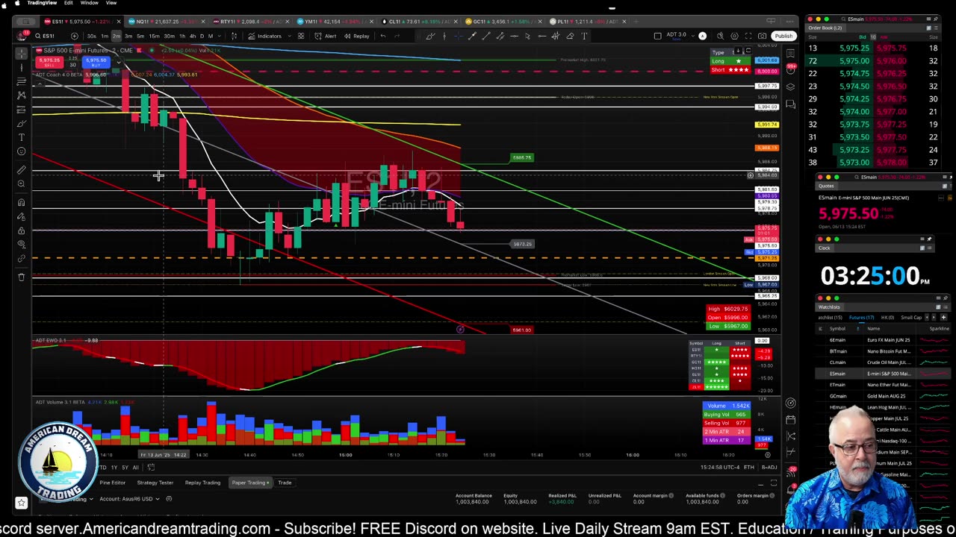Viewport: 956px width, 537px height.
Task: Open the chart style candles icon
Action: [x=234, y=36]
